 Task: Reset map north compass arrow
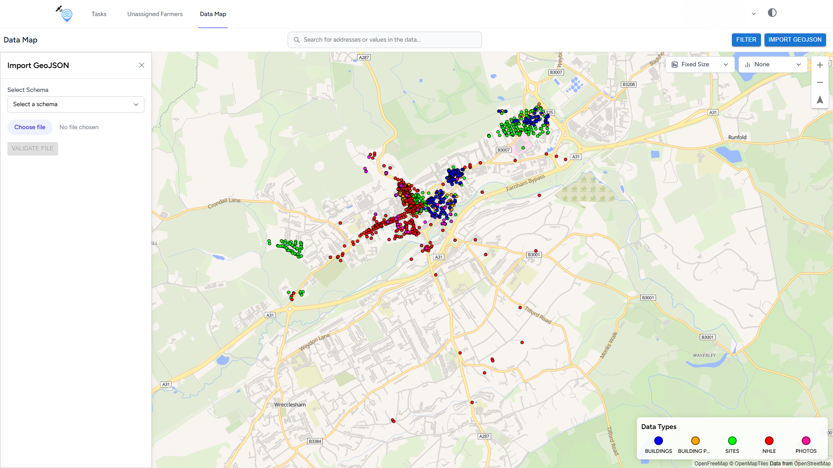click(x=820, y=100)
